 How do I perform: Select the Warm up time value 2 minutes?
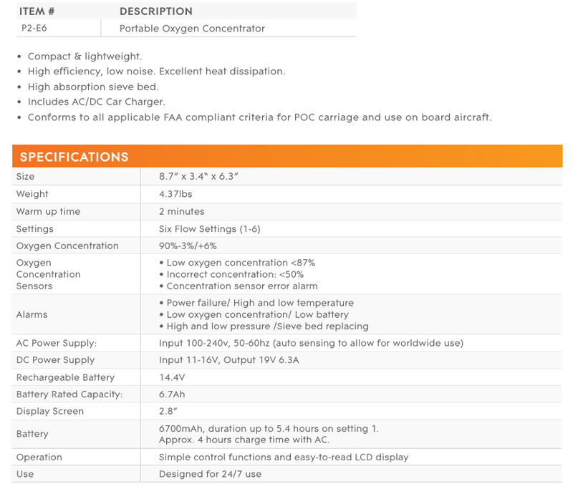pos(182,211)
